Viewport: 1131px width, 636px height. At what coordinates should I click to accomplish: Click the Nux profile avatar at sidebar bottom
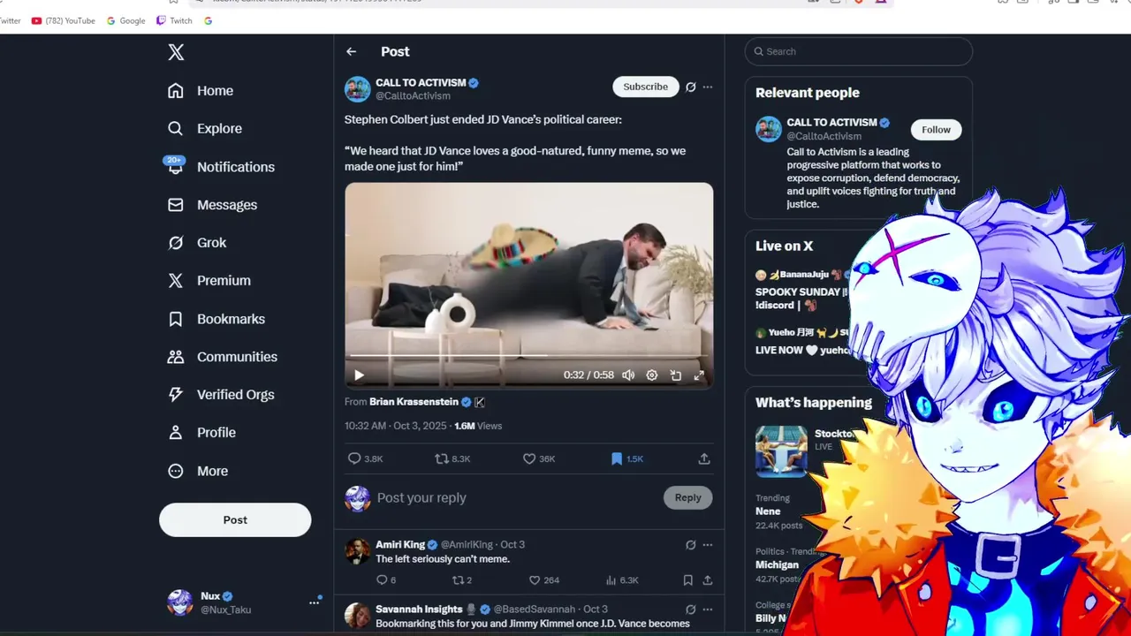click(x=180, y=602)
